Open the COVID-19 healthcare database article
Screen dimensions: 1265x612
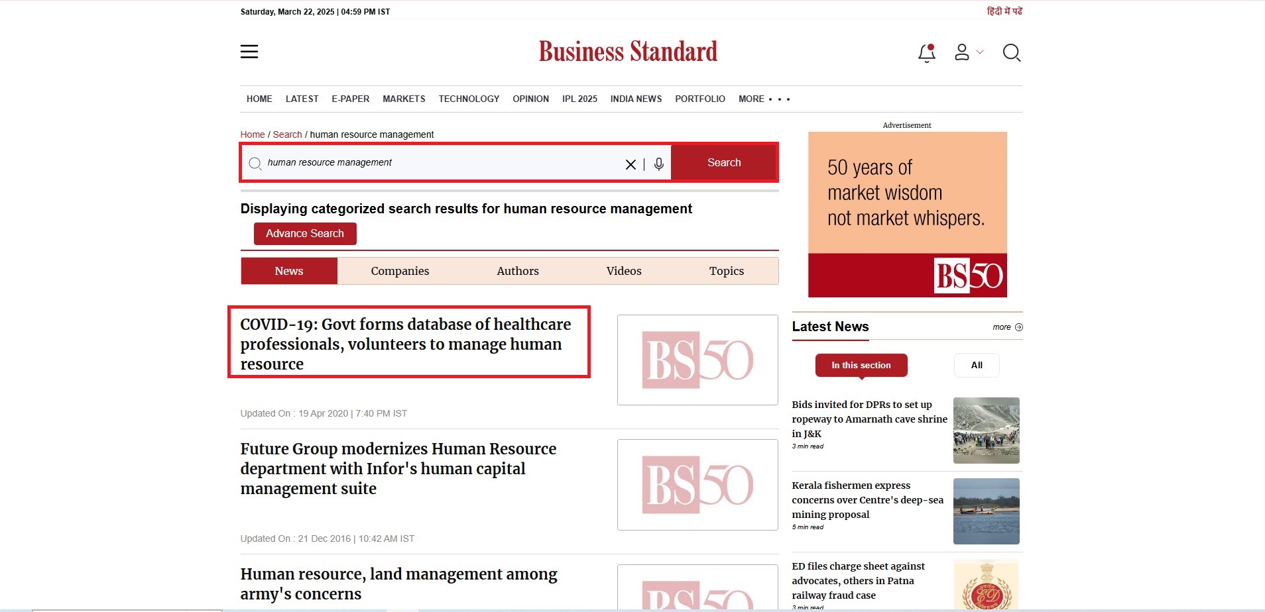pos(405,344)
